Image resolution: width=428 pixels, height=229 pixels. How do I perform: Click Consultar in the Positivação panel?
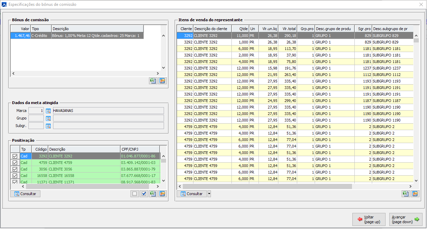[25, 194]
